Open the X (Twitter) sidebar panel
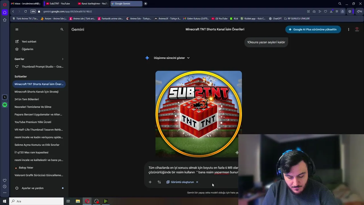This screenshot has height=205, width=364. pos(5,97)
